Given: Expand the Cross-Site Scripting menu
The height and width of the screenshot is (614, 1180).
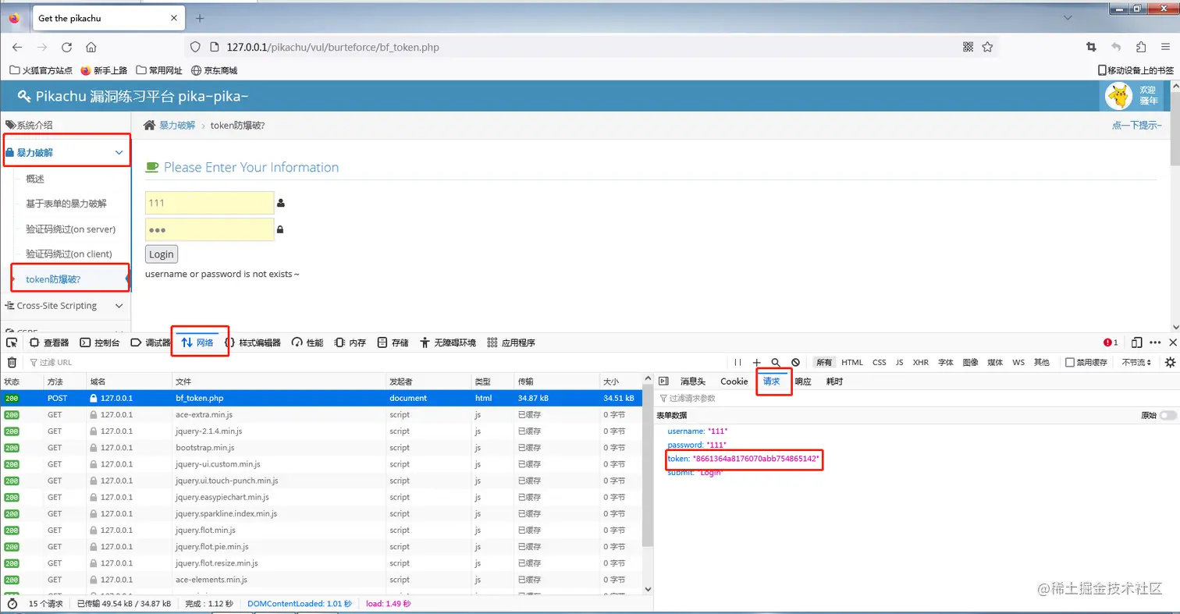Looking at the screenshot, I should (x=66, y=306).
